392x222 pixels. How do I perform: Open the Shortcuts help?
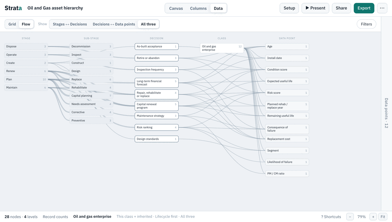[331, 217]
